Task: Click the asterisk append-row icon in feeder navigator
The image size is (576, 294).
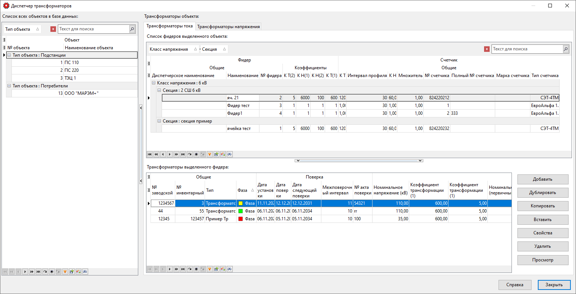Action: coord(197,154)
